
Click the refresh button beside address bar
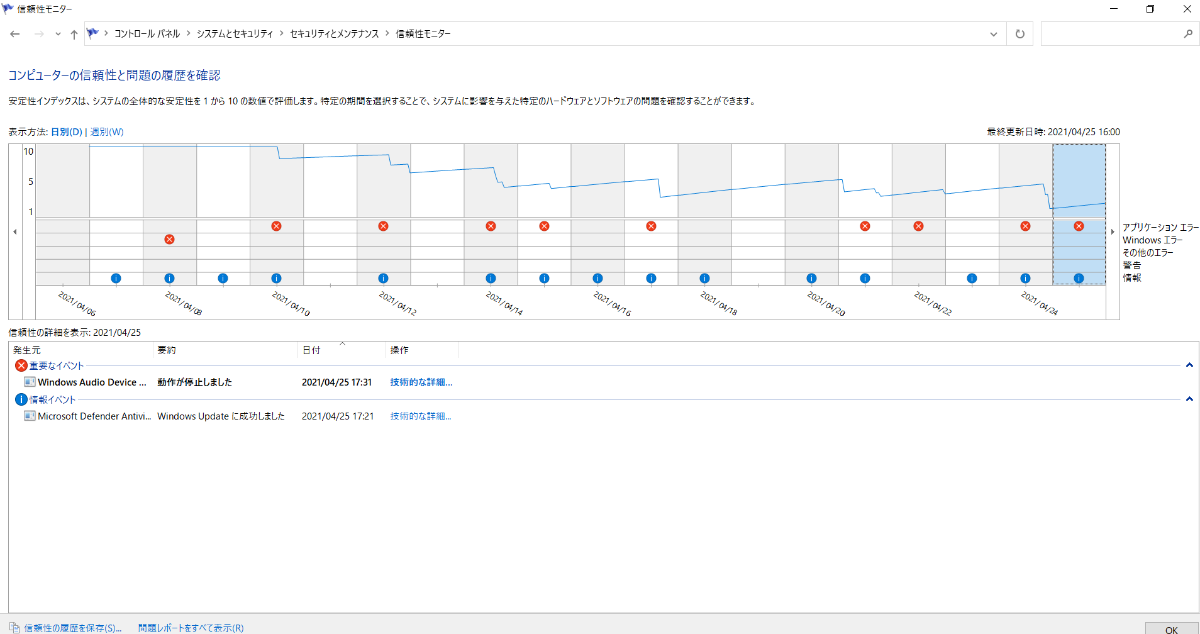coord(1019,34)
